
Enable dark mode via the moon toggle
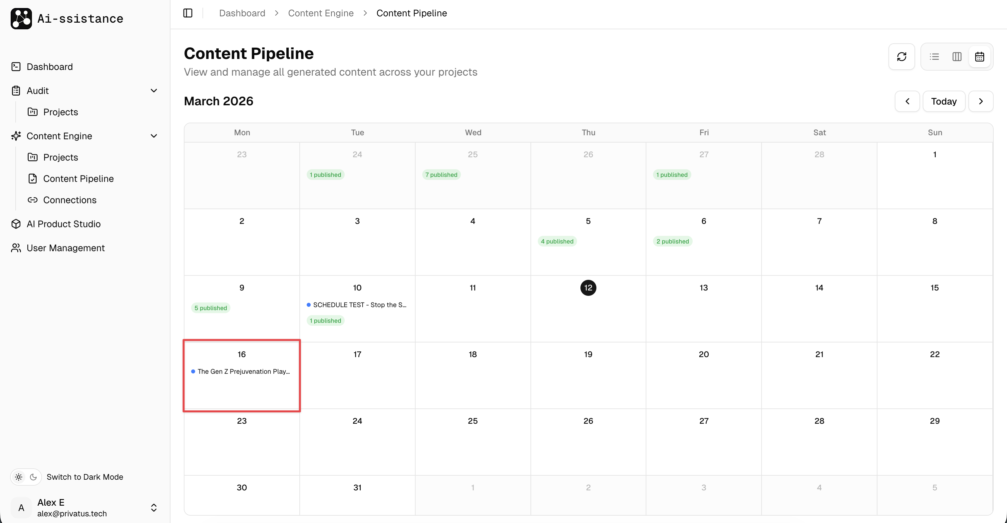coord(33,477)
